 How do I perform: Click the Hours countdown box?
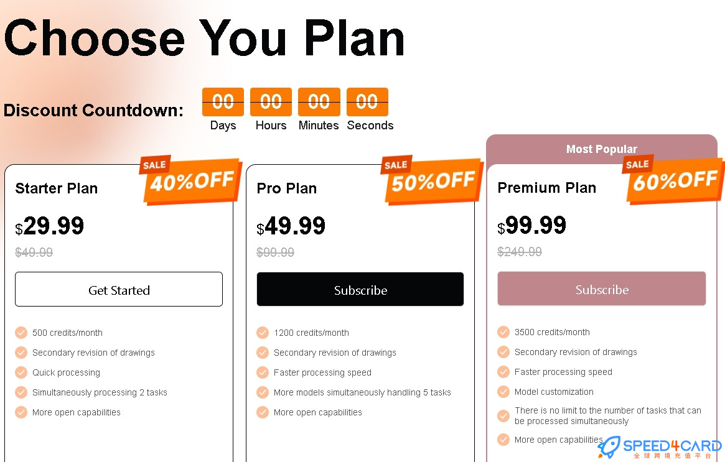tap(271, 102)
